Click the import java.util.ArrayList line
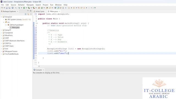Viewport: 176px width, 99px height. [x=54, y=14]
